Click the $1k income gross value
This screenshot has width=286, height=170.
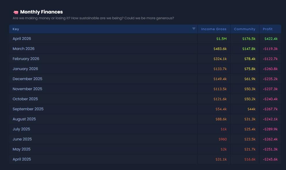(224, 129)
